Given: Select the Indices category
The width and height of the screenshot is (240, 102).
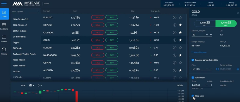Looking at the screenshot, I should [x=16, y=71].
